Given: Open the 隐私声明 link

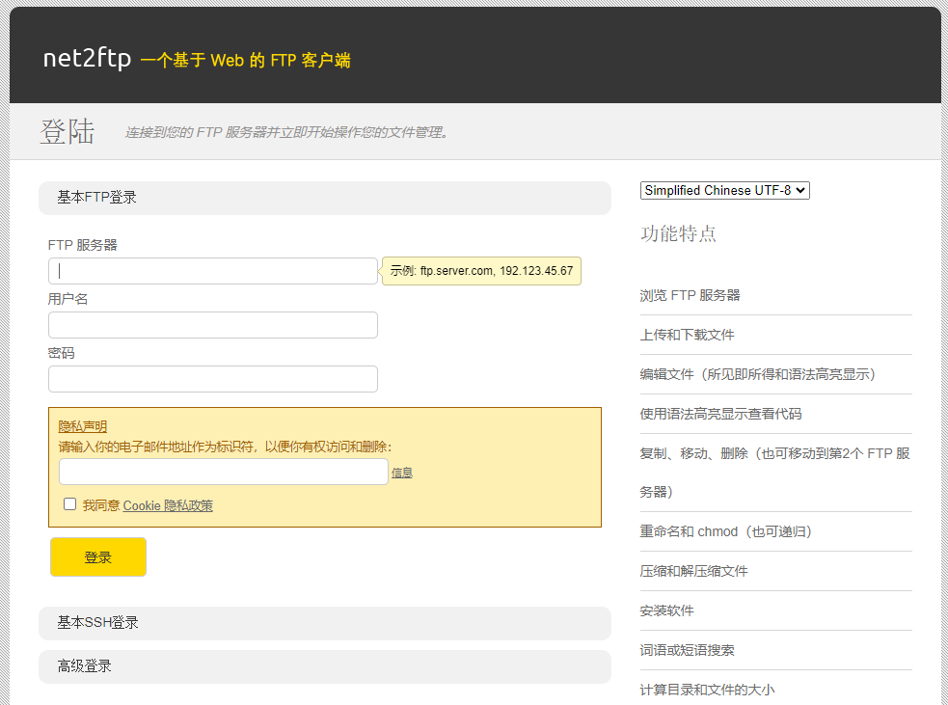Looking at the screenshot, I should 82,426.
